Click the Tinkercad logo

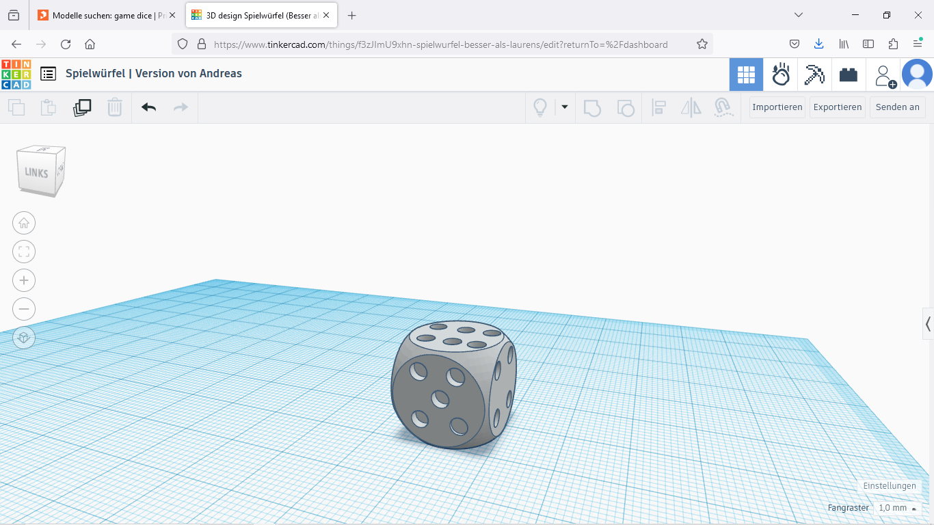[x=16, y=74]
